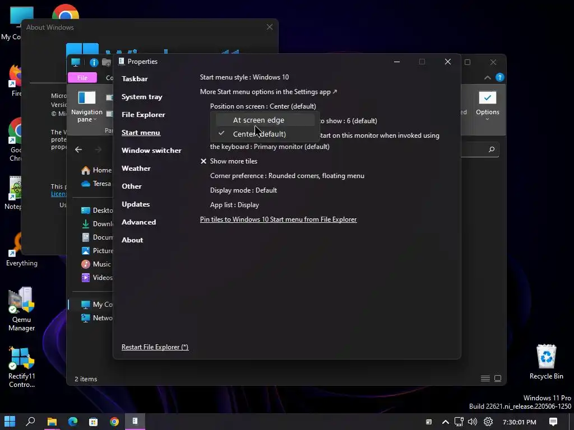This screenshot has height=430, width=574.
Task: Switch Explorer to details view icon
Action: (485, 378)
